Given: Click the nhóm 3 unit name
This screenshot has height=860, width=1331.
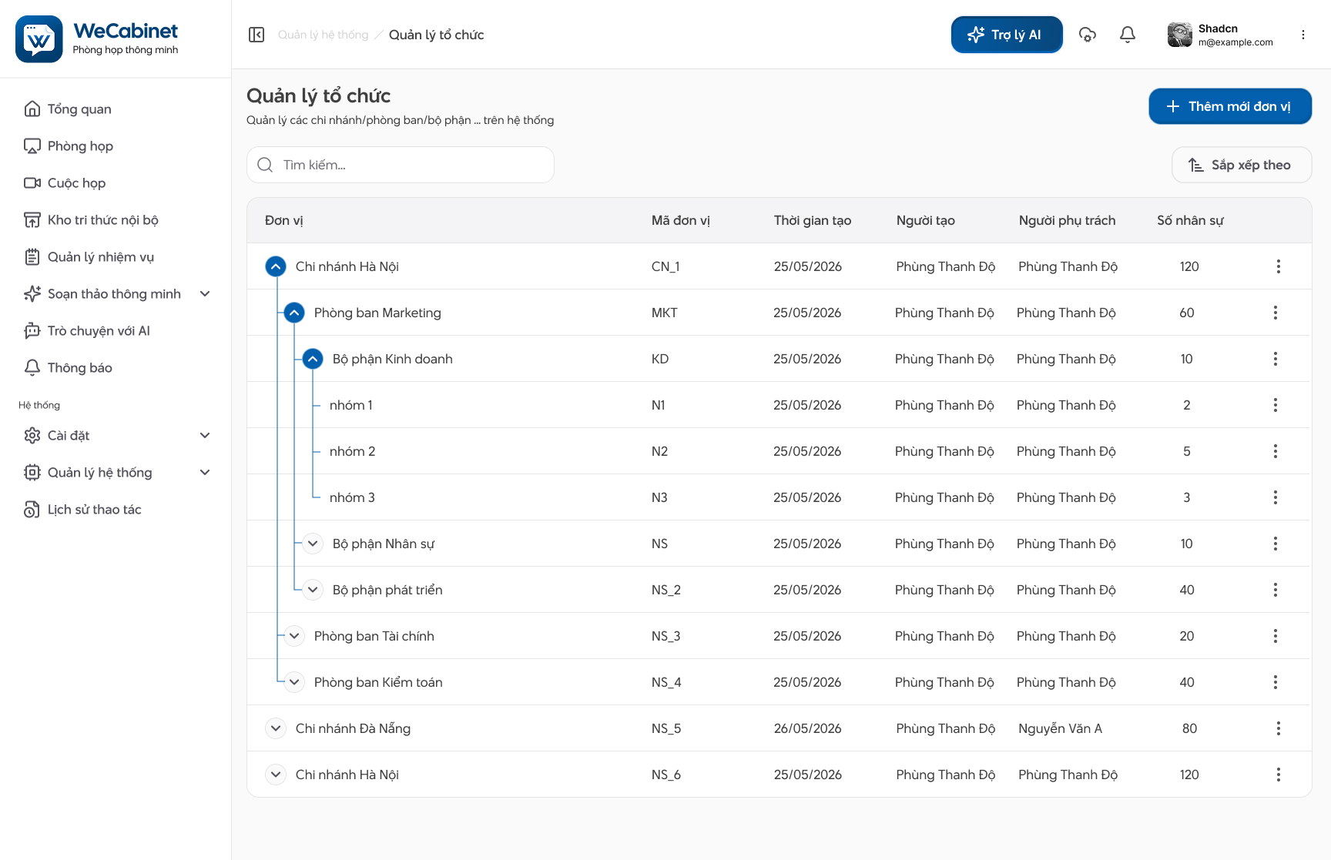Looking at the screenshot, I should coord(352,497).
